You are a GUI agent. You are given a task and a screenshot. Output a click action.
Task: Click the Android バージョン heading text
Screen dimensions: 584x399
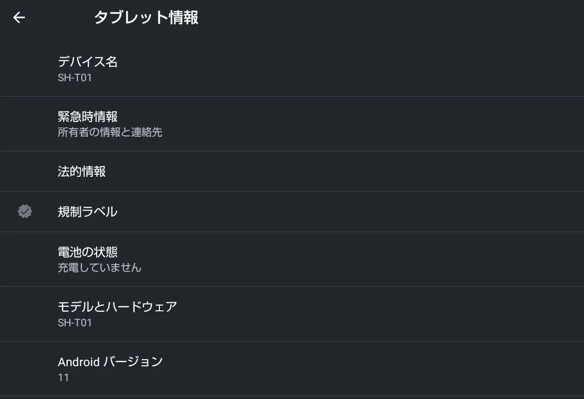(x=110, y=362)
